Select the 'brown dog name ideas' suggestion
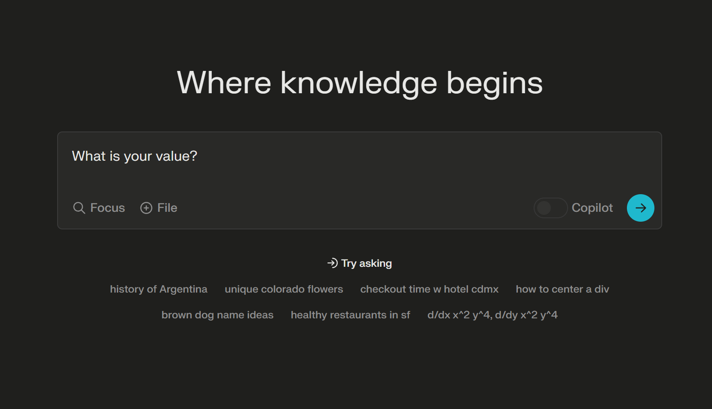The image size is (712, 409). tap(217, 315)
